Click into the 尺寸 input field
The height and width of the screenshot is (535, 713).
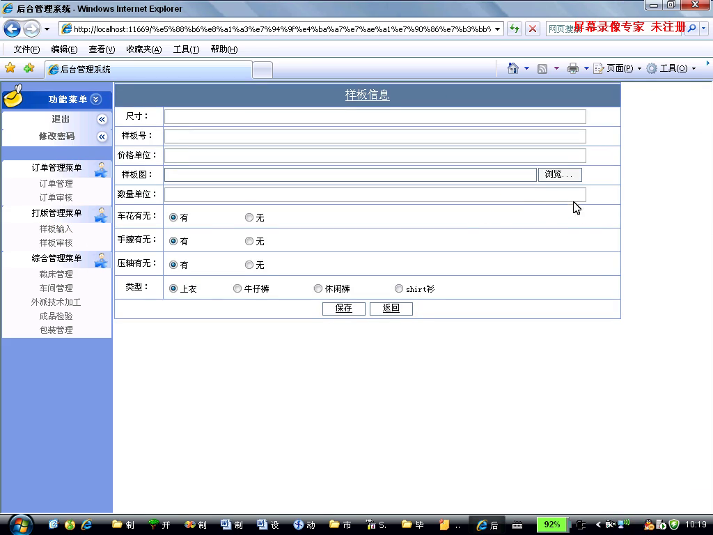point(375,117)
